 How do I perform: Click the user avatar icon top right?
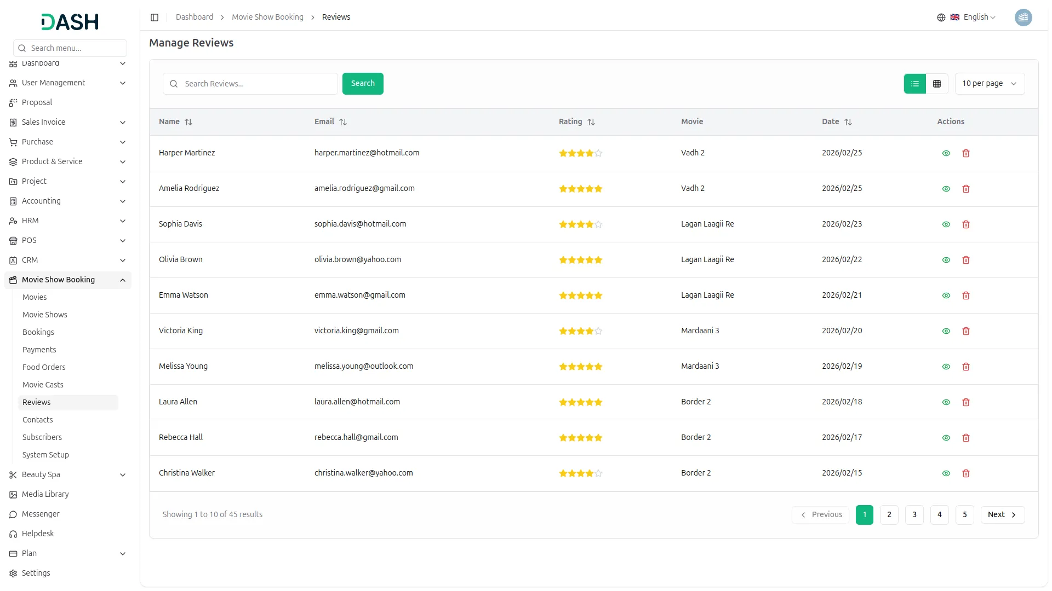[x=1024, y=17]
